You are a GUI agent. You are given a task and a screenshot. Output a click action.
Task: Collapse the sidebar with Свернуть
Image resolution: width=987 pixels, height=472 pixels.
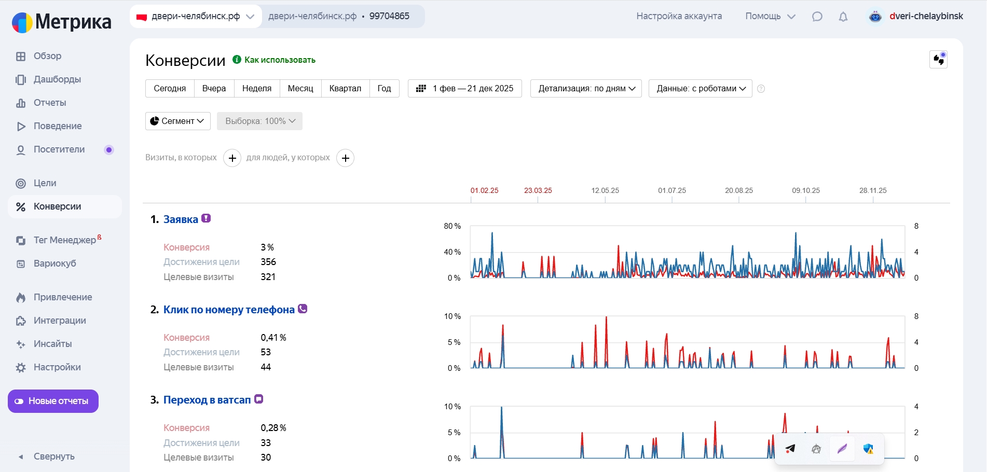coord(53,456)
